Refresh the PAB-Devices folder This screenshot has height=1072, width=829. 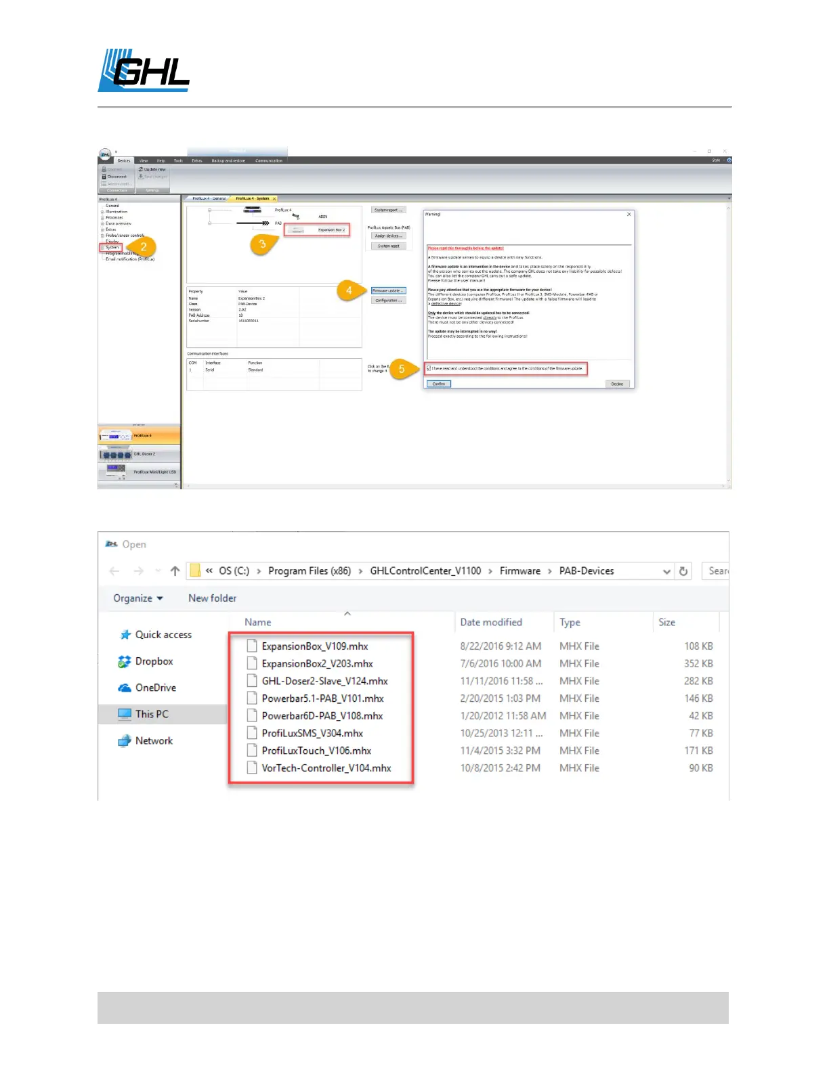click(x=683, y=571)
